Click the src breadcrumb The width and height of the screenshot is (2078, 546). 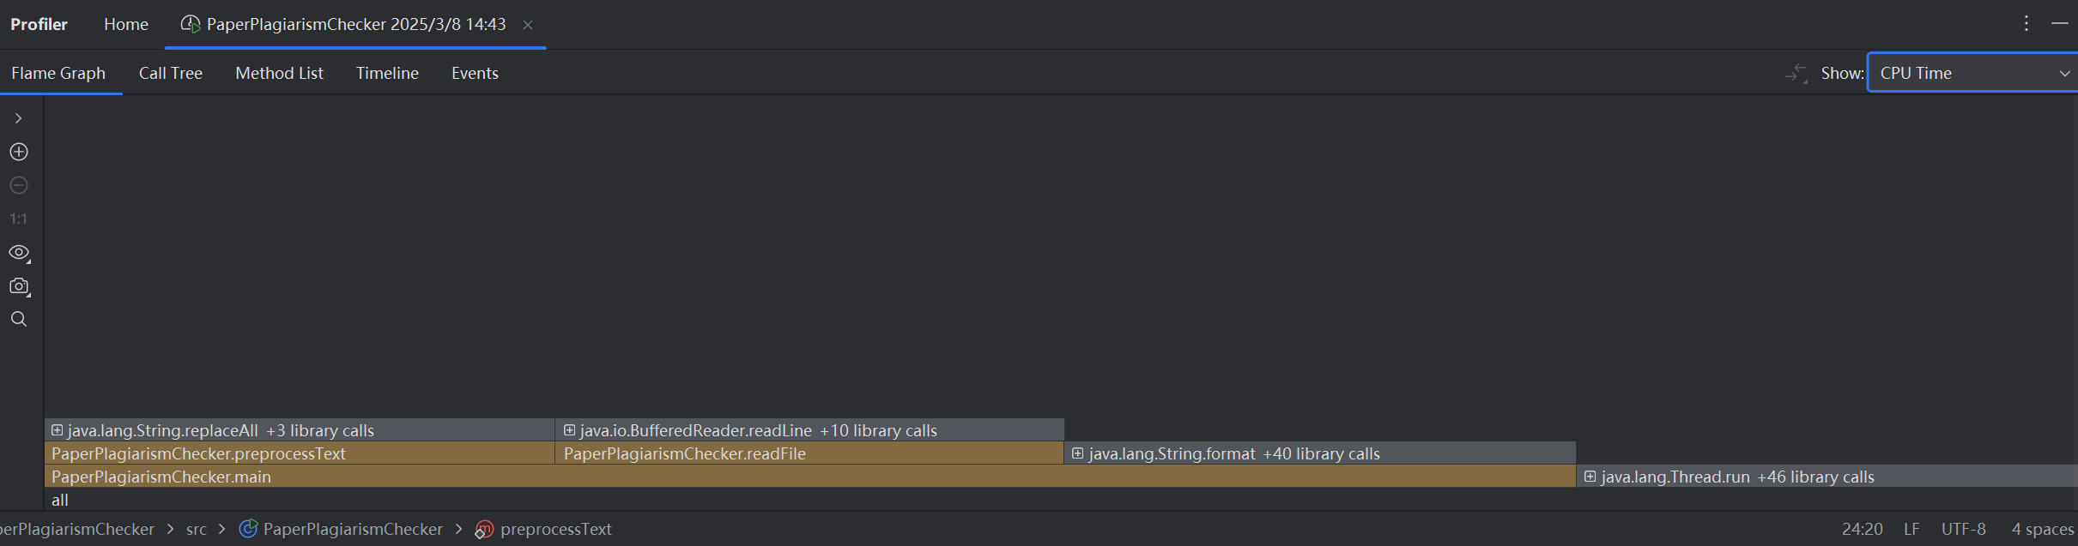[x=197, y=529]
